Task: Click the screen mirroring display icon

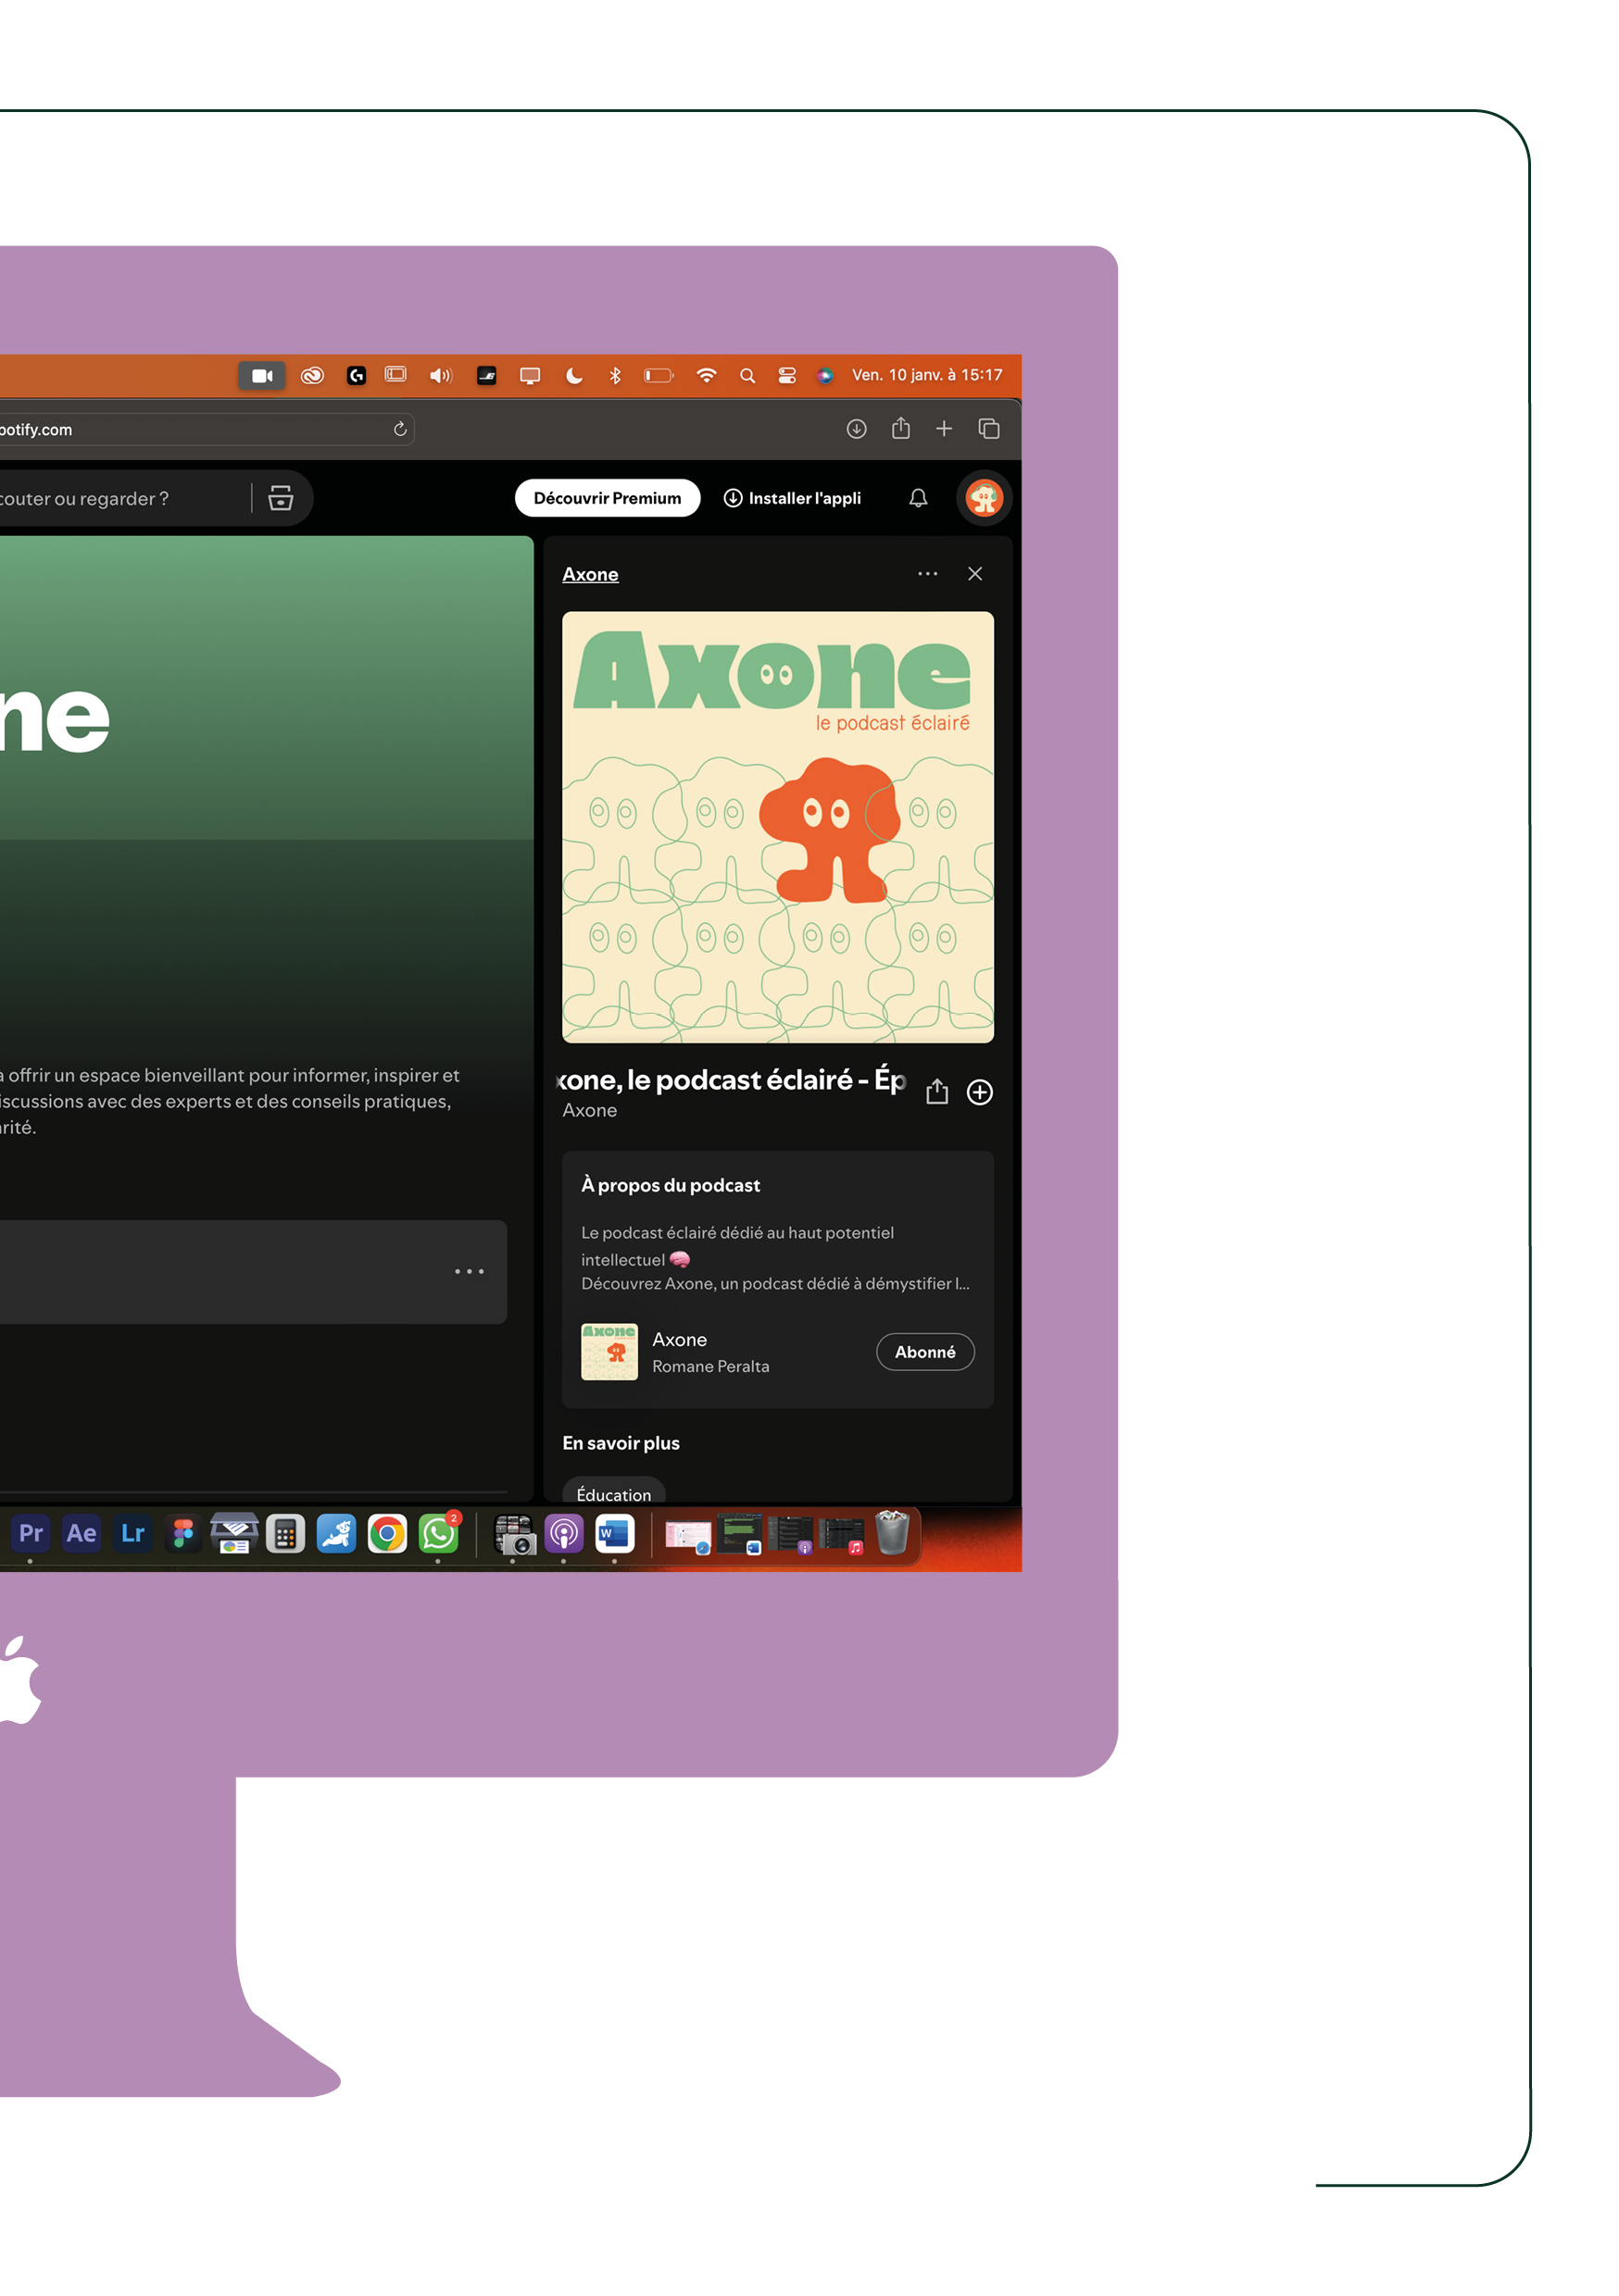Action: click(531, 376)
